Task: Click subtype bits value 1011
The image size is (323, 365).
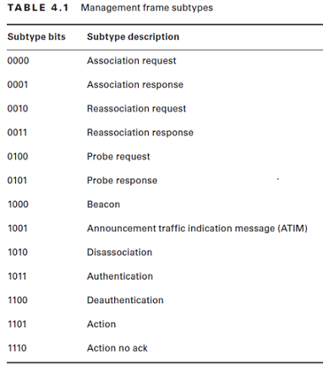Action: 17,276
